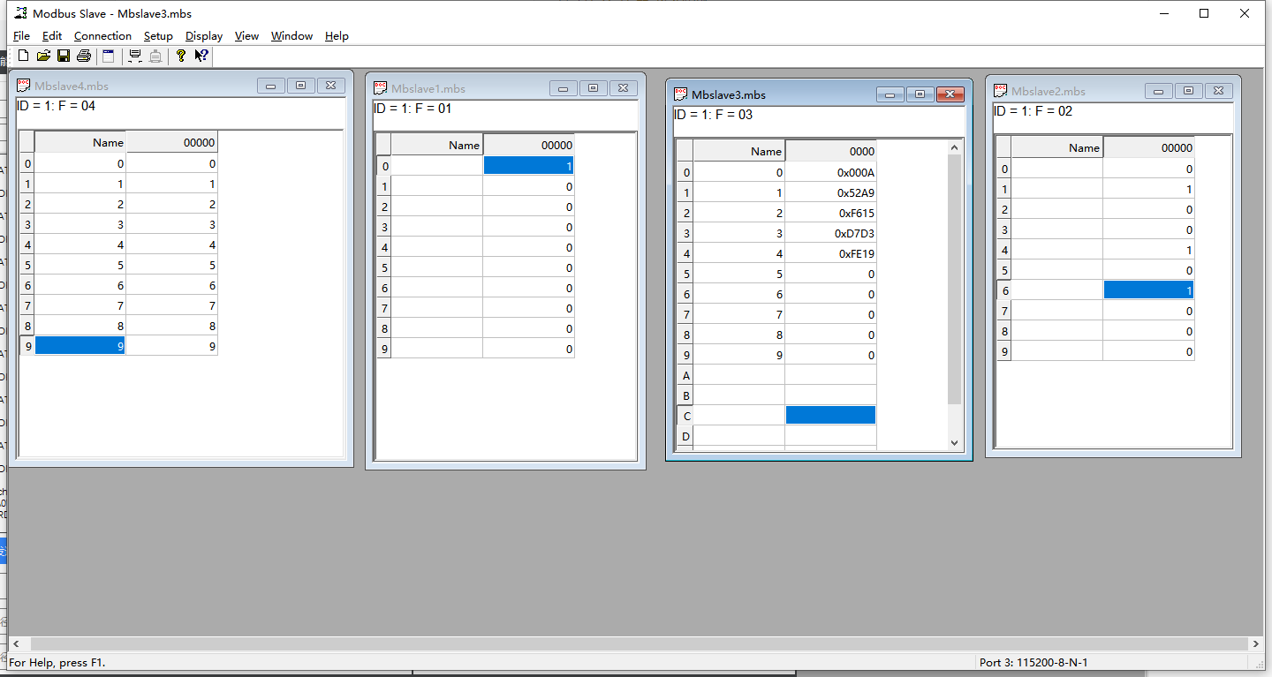The width and height of the screenshot is (1272, 677).
Task: Click row header A in Mbslave3
Action: pos(685,375)
